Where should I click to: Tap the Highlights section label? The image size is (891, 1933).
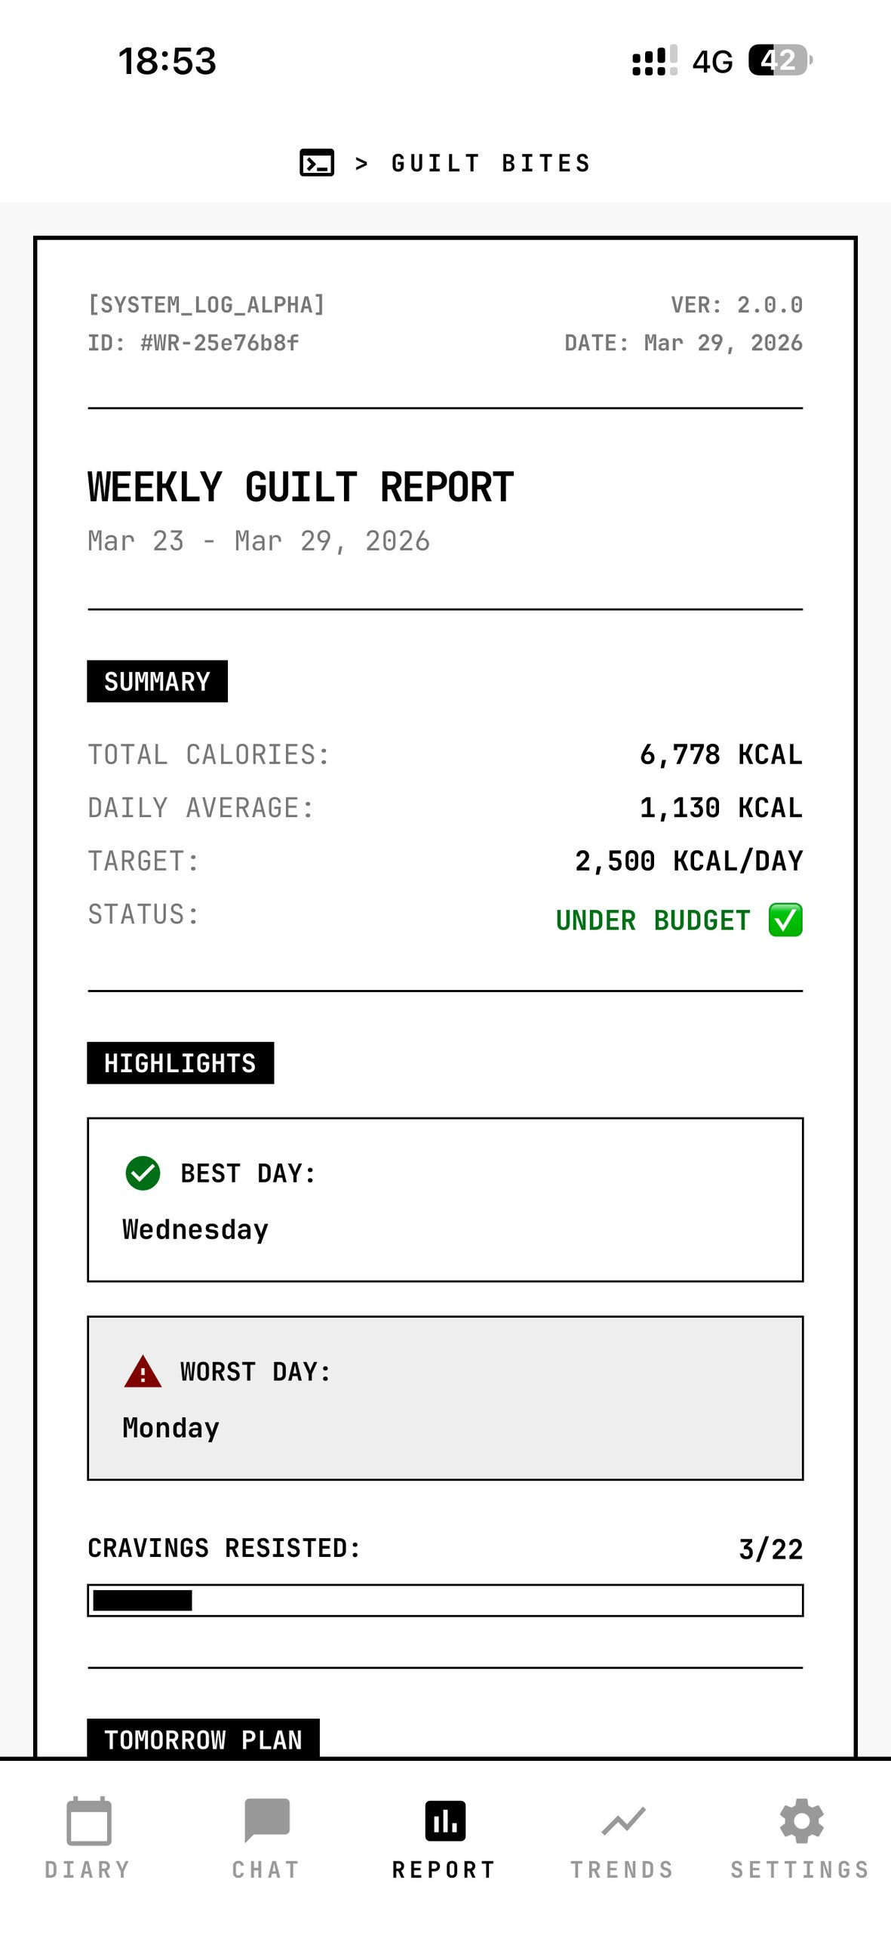point(180,1063)
